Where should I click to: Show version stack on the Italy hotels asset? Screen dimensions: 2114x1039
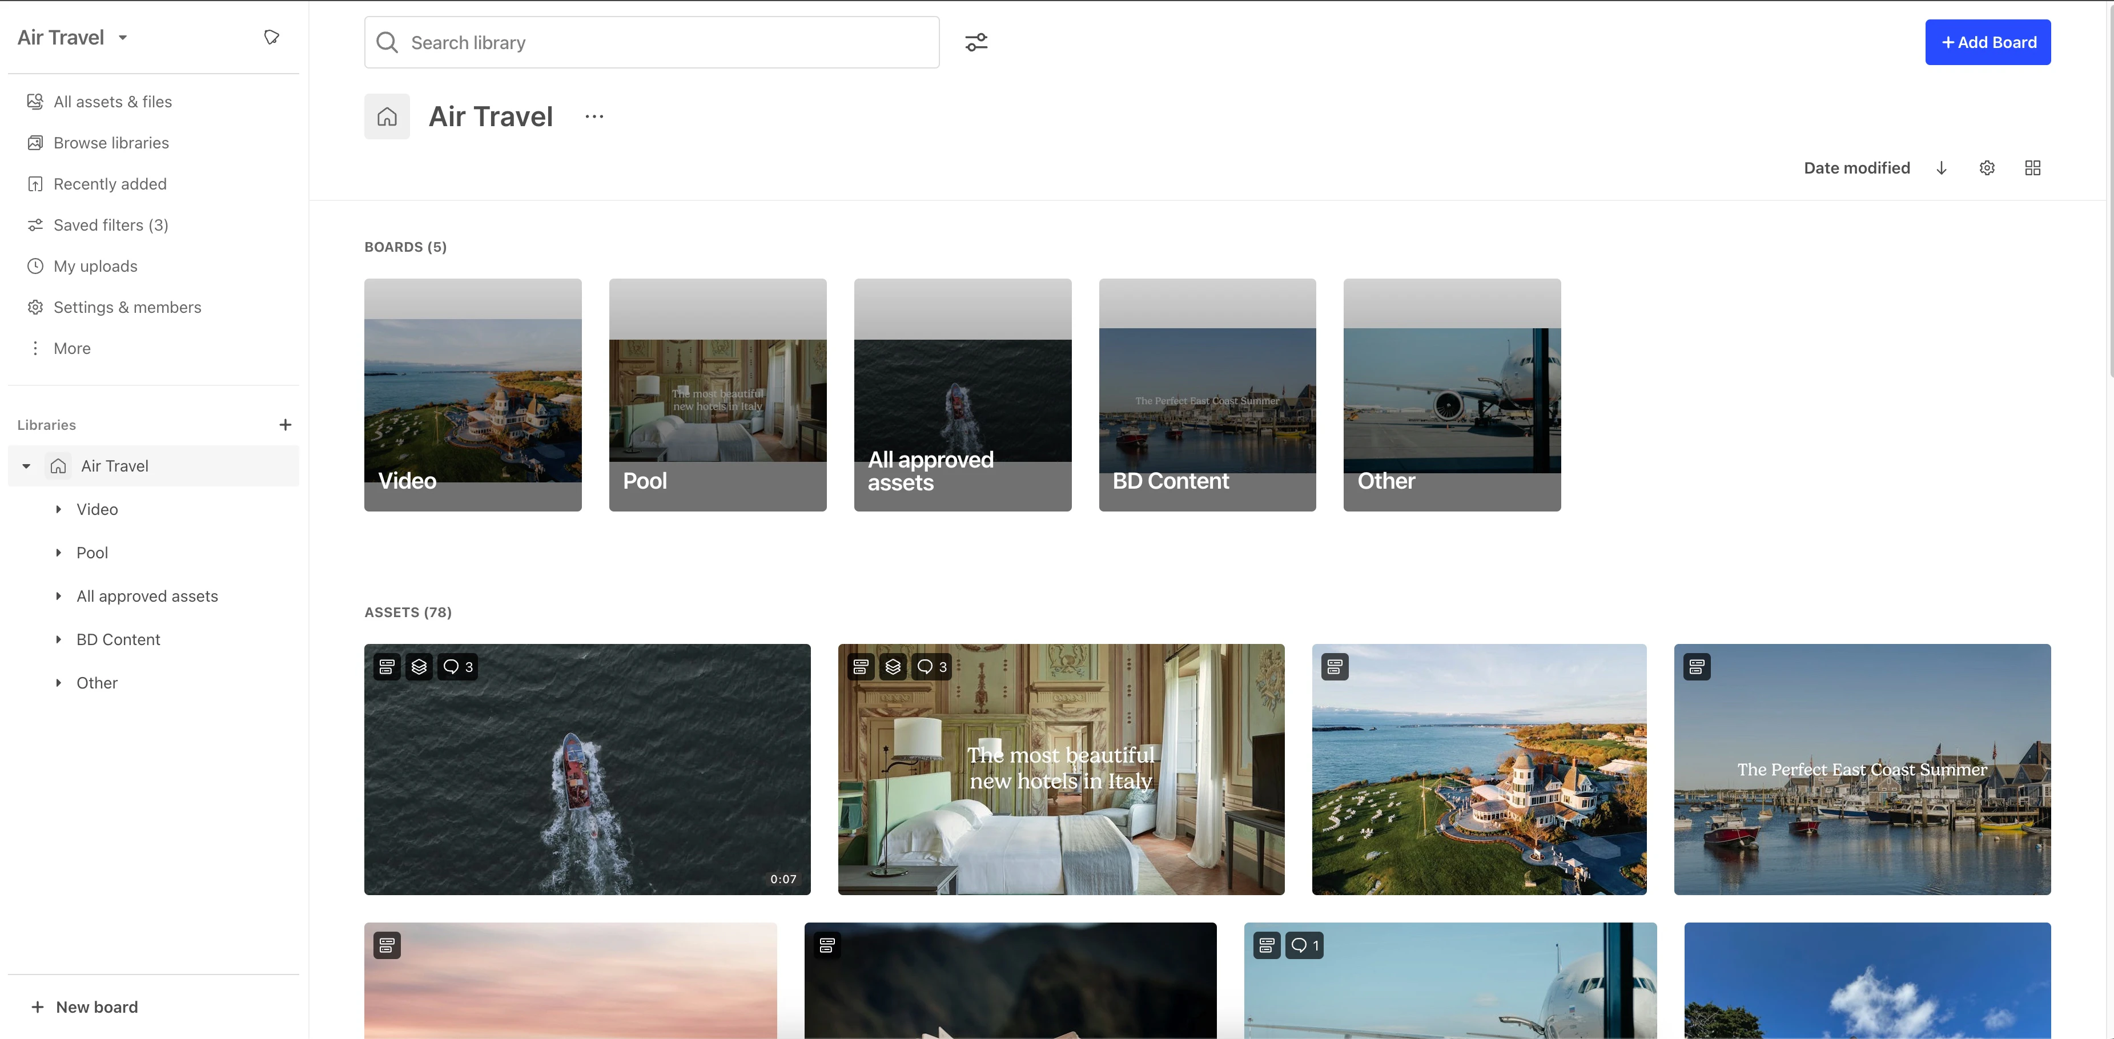coord(893,666)
